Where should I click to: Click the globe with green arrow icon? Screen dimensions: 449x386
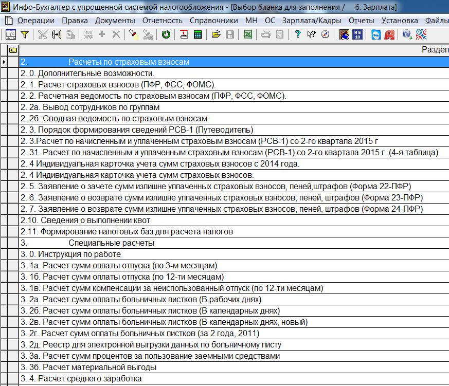pos(407,34)
